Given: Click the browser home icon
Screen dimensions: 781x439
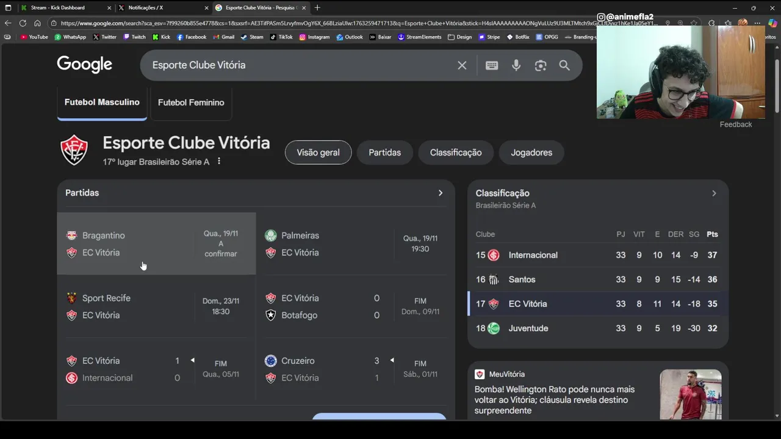Looking at the screenshot, I should (x=37, y=23).
